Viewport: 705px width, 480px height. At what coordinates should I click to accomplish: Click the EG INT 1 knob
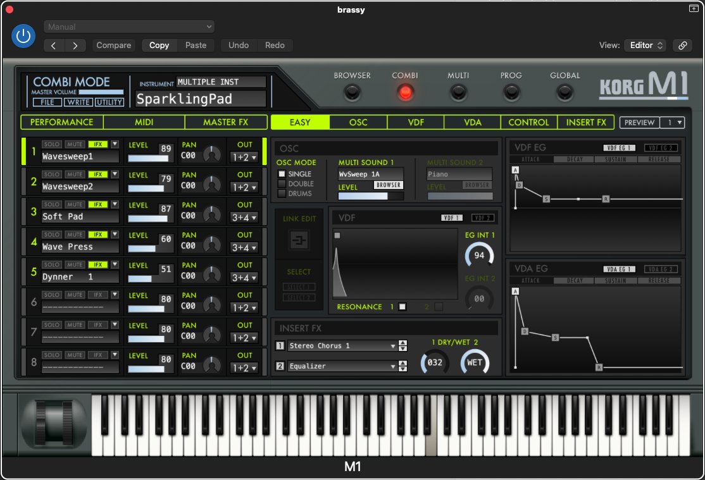tap(479, 255)
